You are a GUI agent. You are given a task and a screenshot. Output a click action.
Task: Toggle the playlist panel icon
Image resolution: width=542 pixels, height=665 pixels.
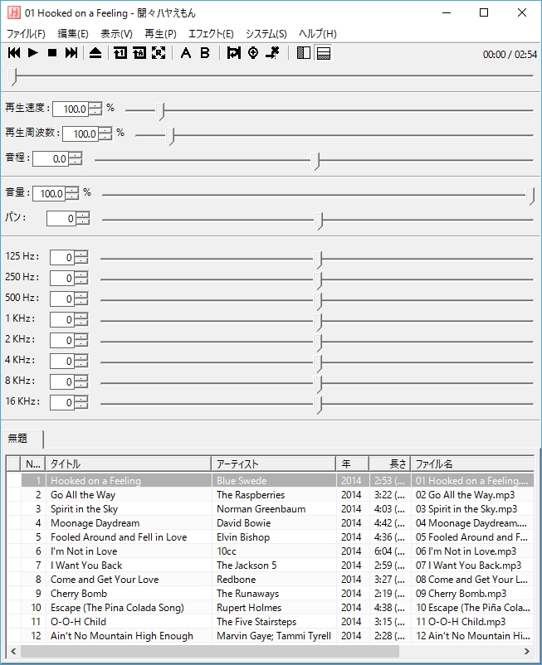tap(324, 52)
